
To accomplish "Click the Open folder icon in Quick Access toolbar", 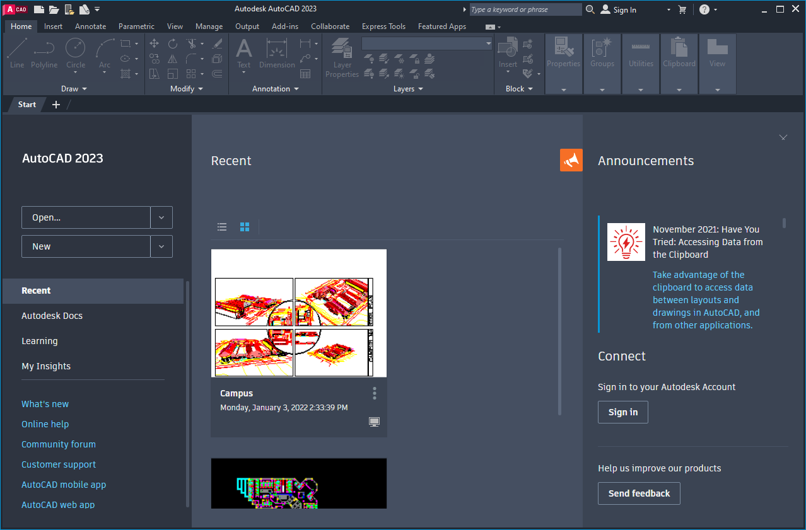I will pos(54,9).
